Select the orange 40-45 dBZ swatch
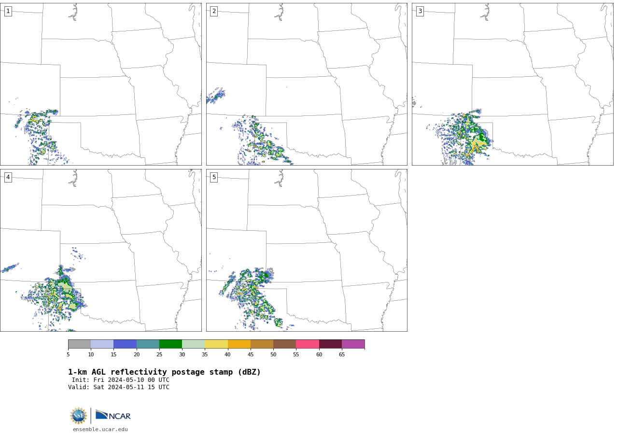This screenshot has width=618, height=435. tap(239, 344)
